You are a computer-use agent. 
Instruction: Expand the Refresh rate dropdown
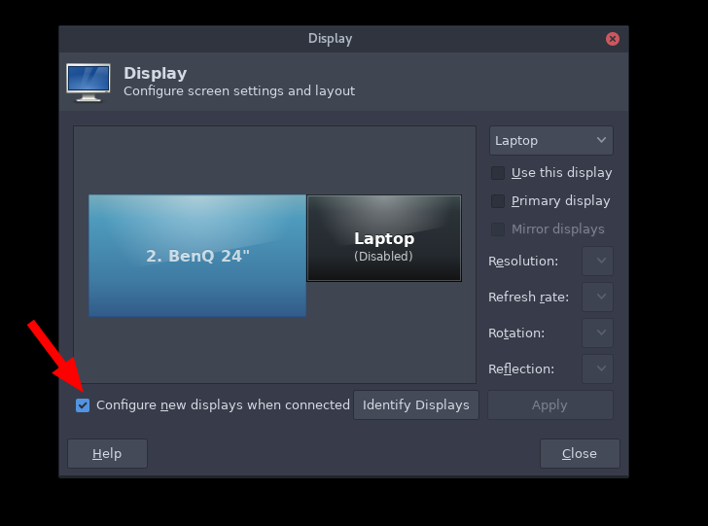(597, 298)
